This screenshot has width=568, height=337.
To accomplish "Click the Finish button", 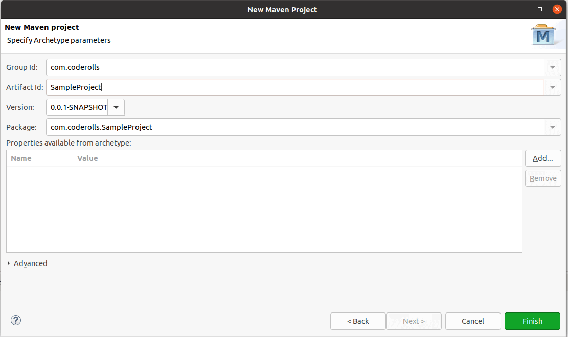I will click(532, 321).
